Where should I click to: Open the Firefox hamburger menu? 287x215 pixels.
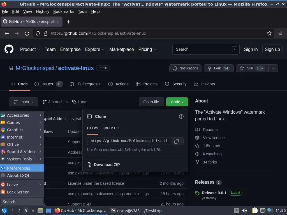pyautogui.click(x=280, y=33)
